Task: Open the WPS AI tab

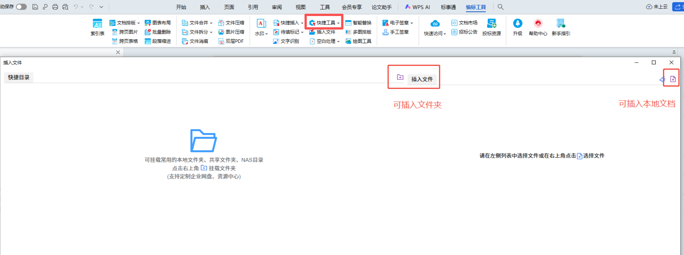Action: [x=418, y=7]
